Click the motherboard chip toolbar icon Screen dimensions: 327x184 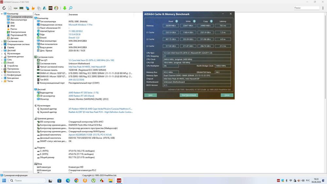coord(15,8)
